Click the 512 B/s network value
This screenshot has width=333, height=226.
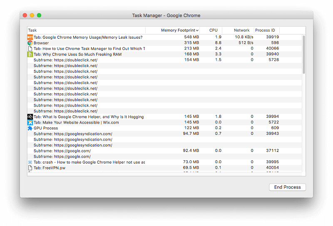246,43
